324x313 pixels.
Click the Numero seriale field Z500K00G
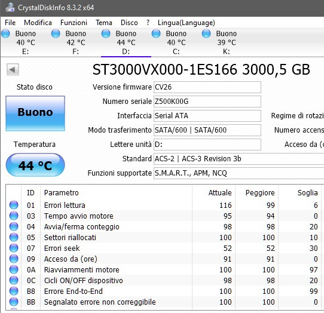click(x=207, y=102)
